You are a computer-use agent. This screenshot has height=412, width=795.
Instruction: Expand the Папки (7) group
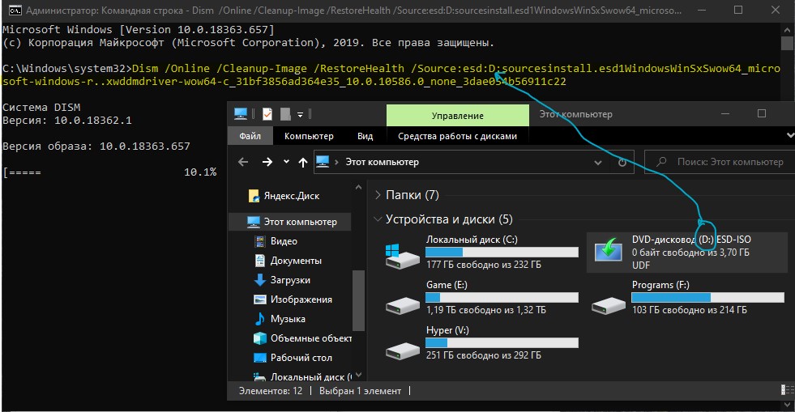click(378, 195)
